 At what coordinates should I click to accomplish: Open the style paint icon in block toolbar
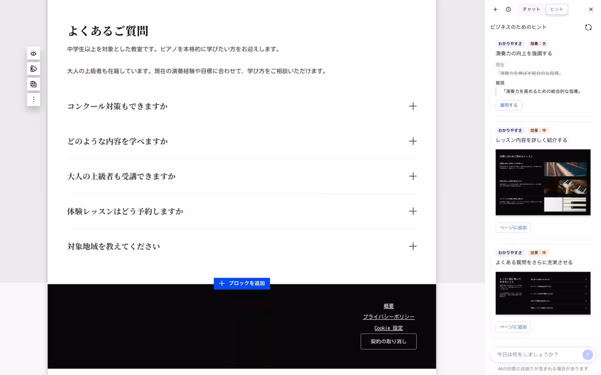point(34,68)
